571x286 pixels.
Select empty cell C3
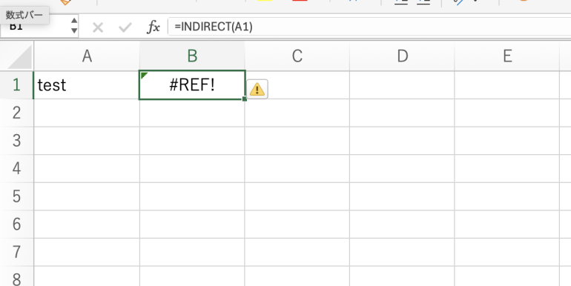coord(297,141)
